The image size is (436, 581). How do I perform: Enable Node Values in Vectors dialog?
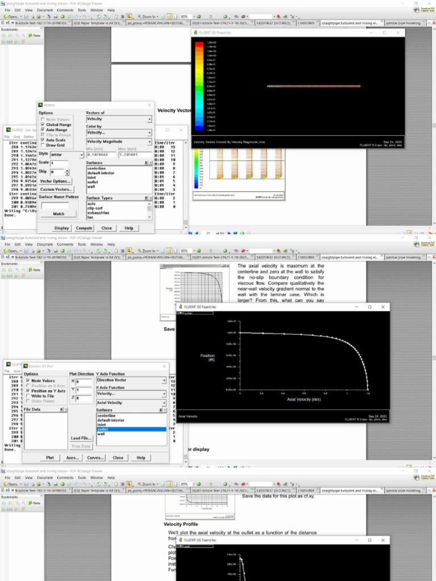[43, 120]
